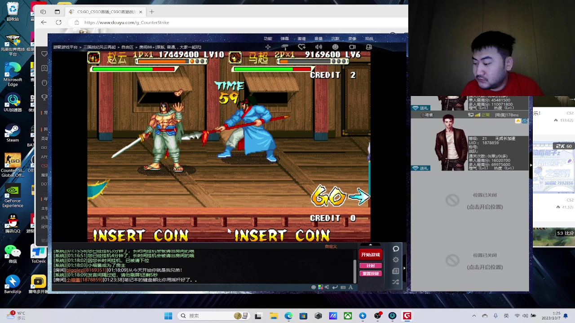Image resolution: width=575 pixels, height=323 pixels.
Task: Click the blue icon next to home icon
Action: 525,121
